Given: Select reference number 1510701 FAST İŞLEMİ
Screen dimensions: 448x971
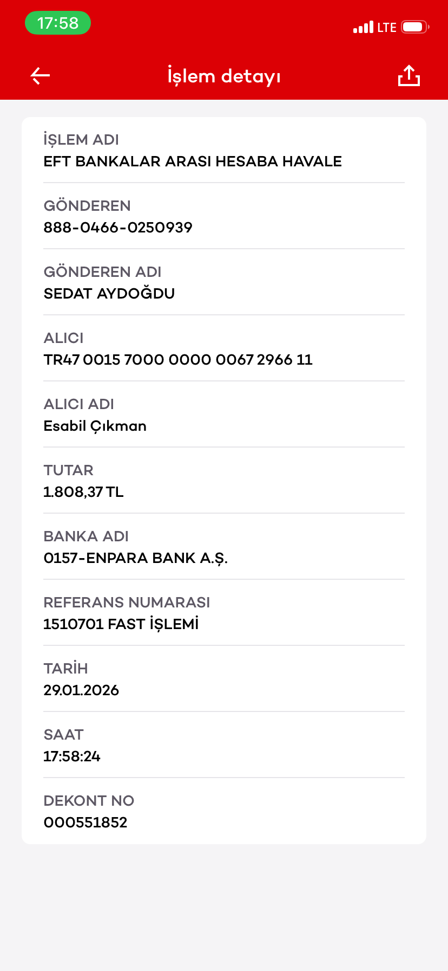Looking at the screenshot, I should pos(121,624).
